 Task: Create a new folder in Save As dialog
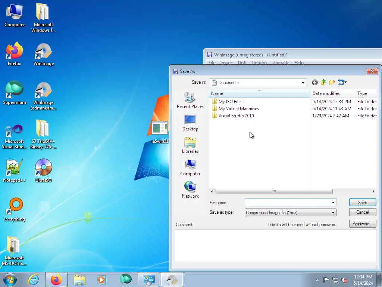332,83
